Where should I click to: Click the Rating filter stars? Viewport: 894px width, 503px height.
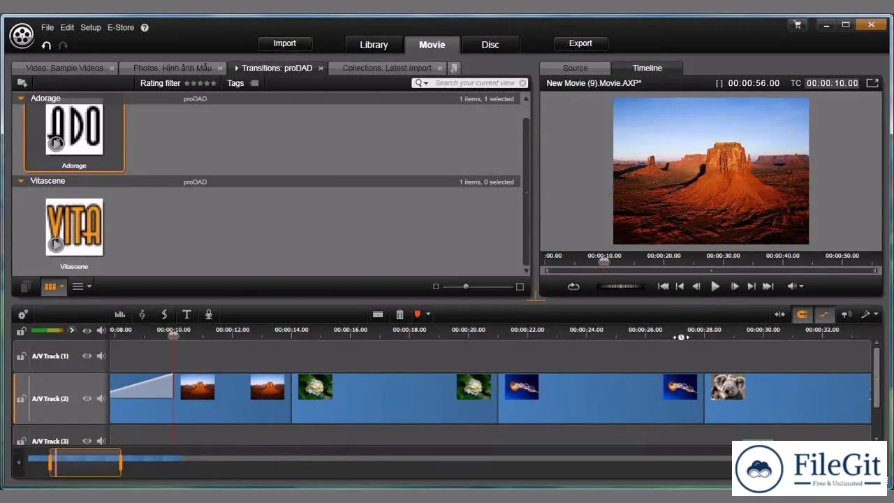tap(200, 83)
